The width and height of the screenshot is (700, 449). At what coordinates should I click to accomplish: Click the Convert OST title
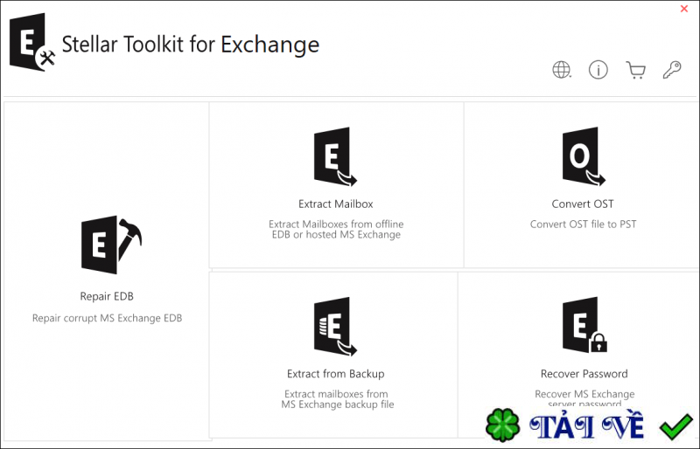(583, 204)
